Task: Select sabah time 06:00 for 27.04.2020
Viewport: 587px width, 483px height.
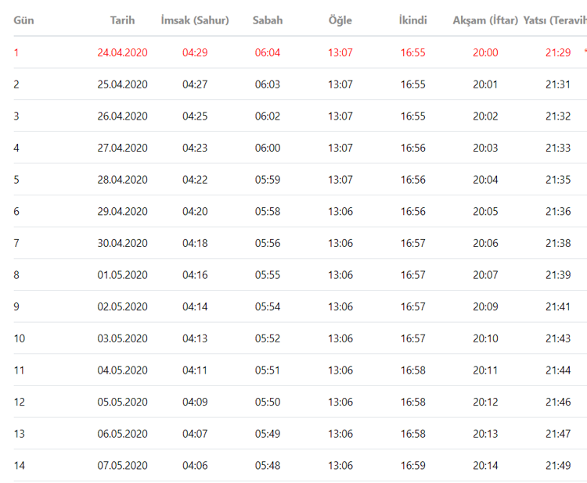Action: 268,148
